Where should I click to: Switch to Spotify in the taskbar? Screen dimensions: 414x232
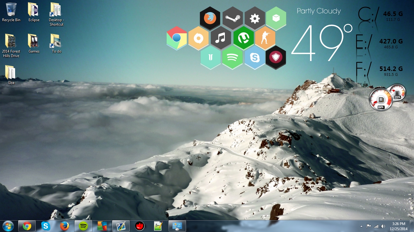[83, 226]
